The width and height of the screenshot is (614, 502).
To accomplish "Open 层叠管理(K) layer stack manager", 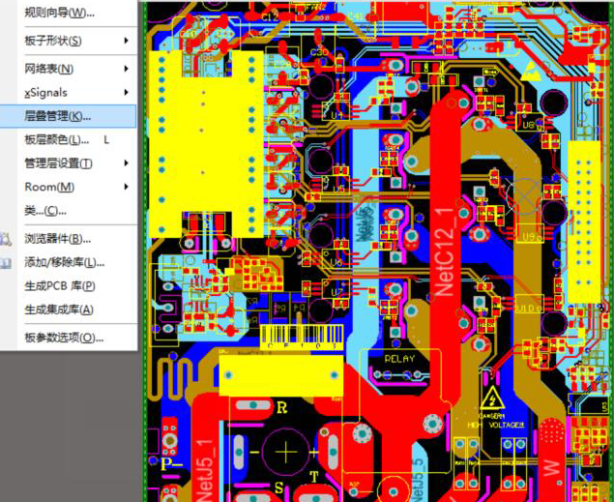I will [58, 116].
